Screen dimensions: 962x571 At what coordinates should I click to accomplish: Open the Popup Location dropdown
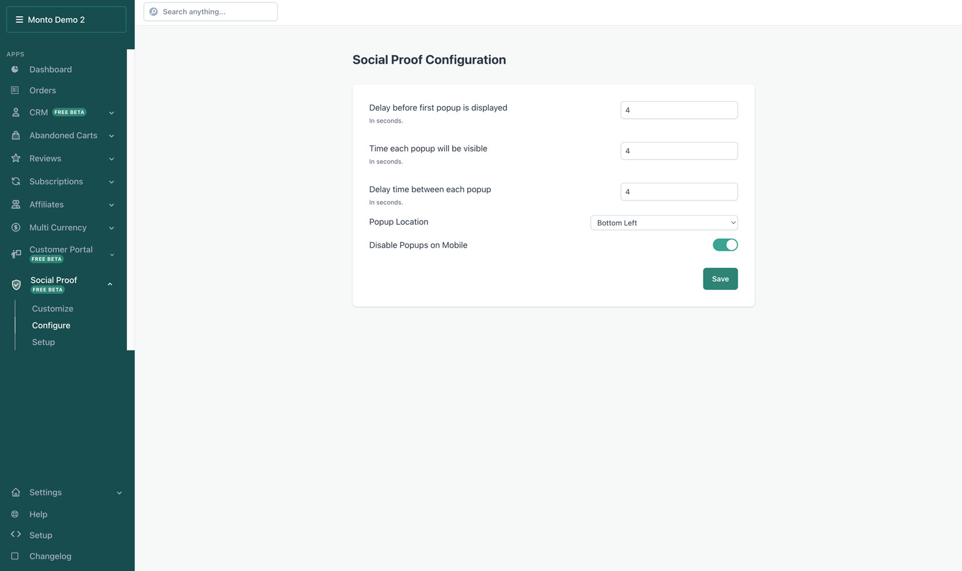pyautogui.click(x=664, y=223)
